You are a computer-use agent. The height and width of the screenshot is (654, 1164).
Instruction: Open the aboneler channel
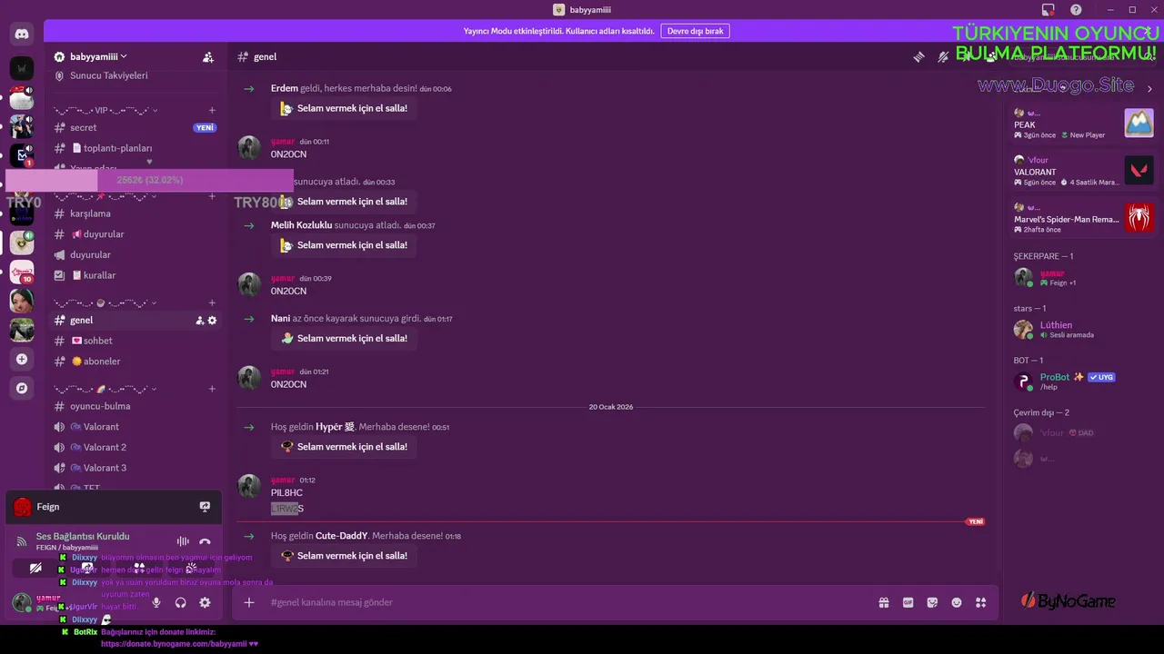pos(135,362)
